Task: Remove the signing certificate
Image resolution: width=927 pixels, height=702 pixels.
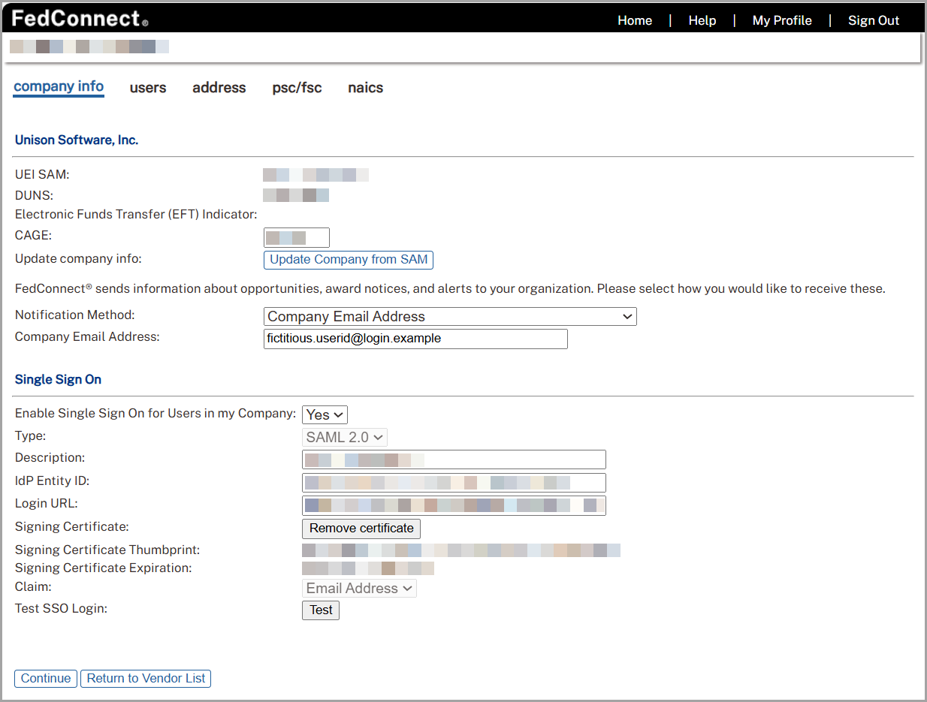Action: click(x=361, y=529)
